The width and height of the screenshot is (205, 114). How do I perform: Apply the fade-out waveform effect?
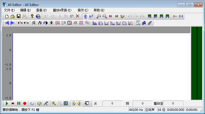pyautogui.click(x=12, y=23)
